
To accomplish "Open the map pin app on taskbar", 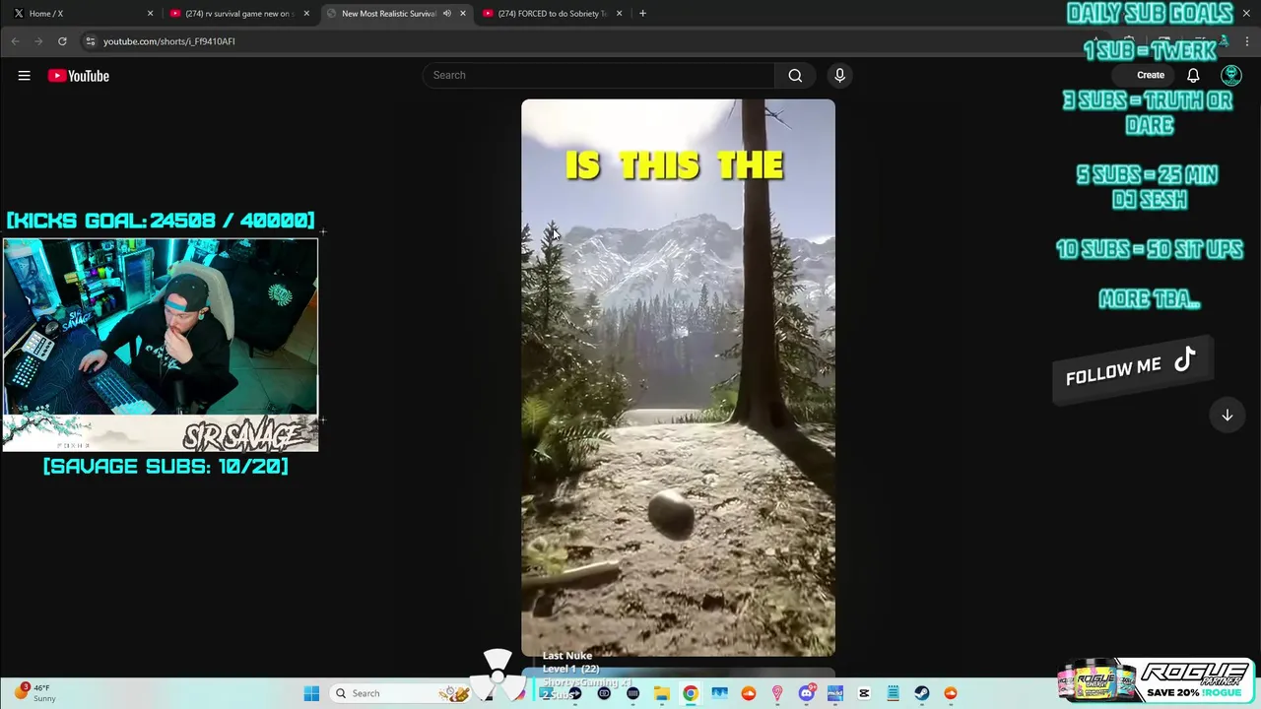I will [x=777, y=693].
